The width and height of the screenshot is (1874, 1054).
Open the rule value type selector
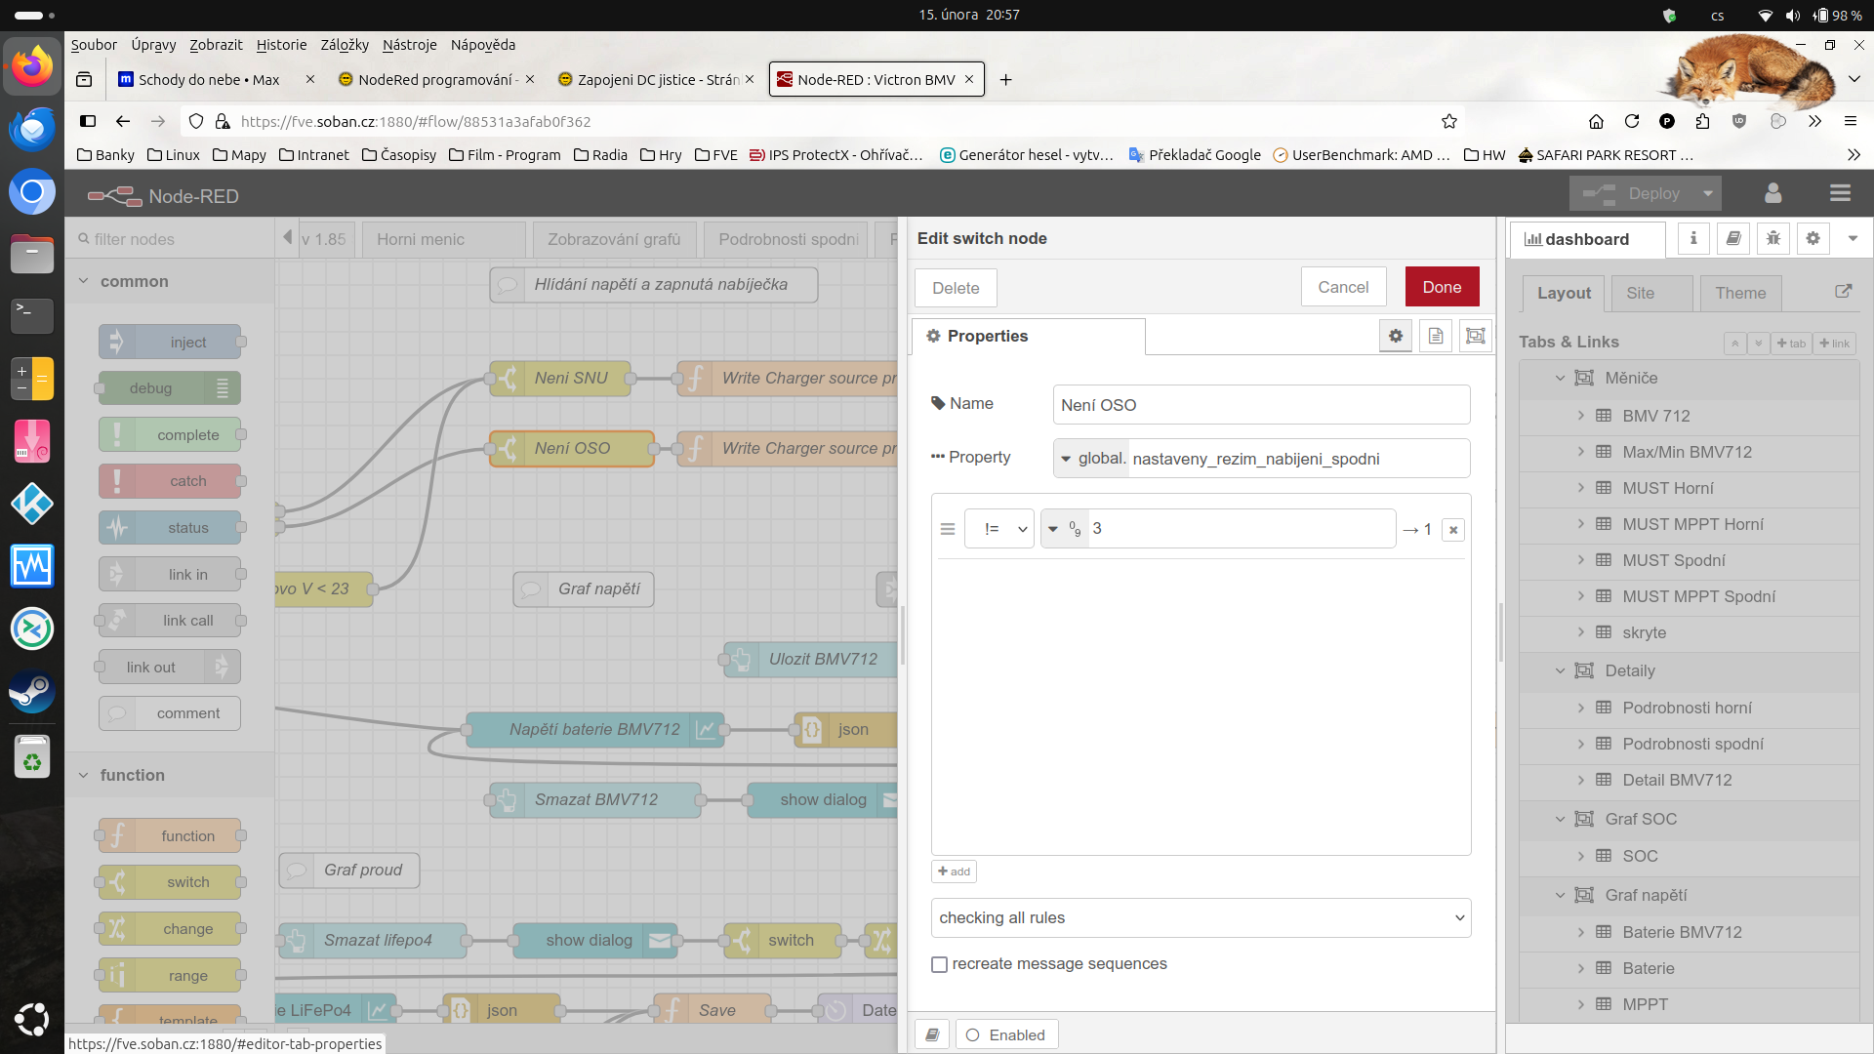(x=1065, y=529)
